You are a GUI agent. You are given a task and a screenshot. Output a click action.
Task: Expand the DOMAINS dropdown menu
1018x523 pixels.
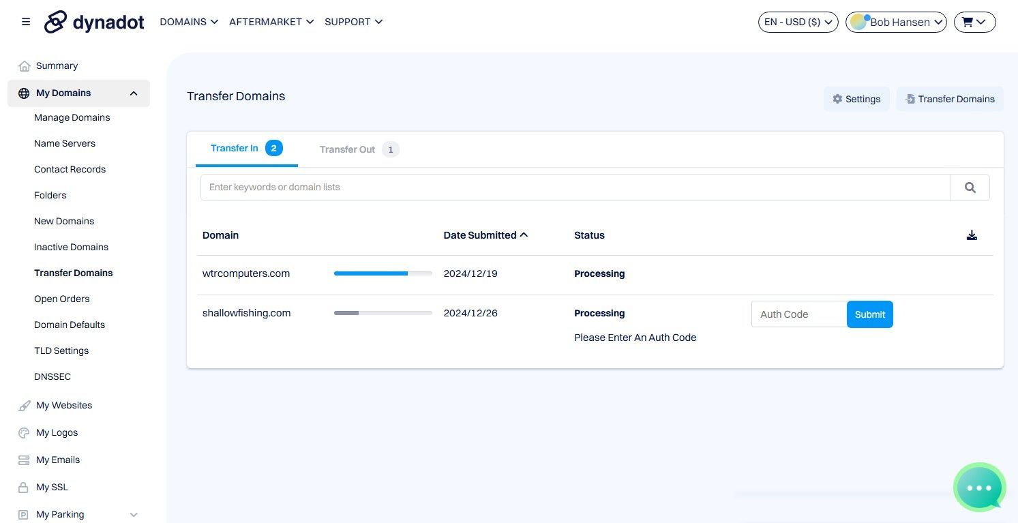tap(189, 22)
